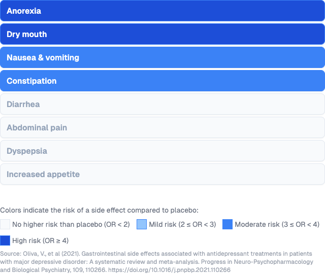The height and width of the screenshot is (274, 325).
Task: Open the Increased appetite row
Action: pos(162,174)
